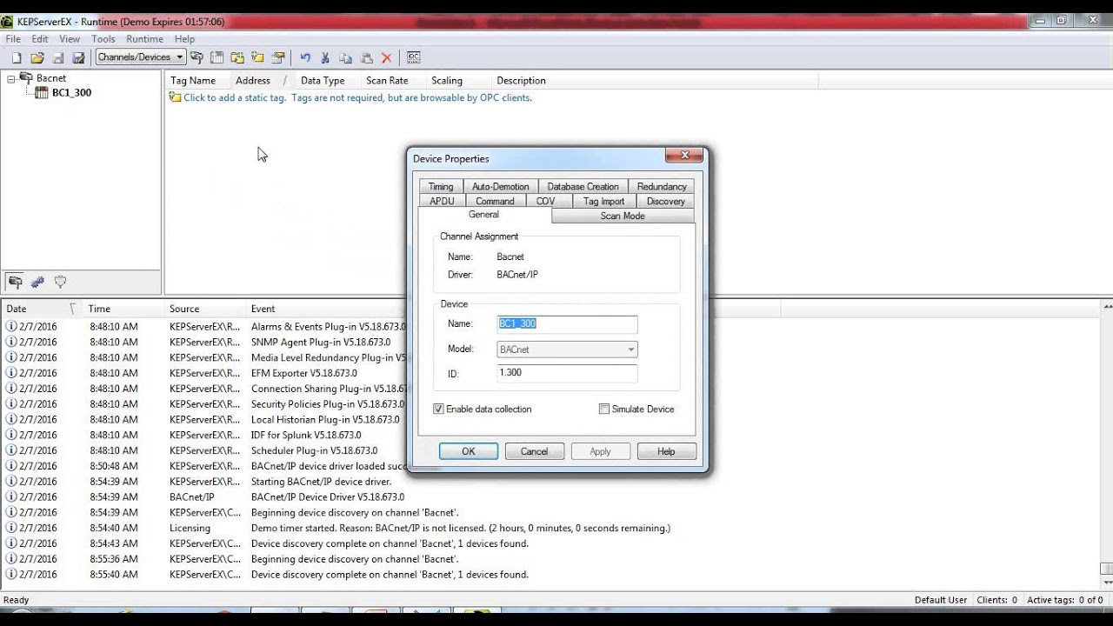
Task: Click the Properties toolbar icon
Action: coord(278,57)
